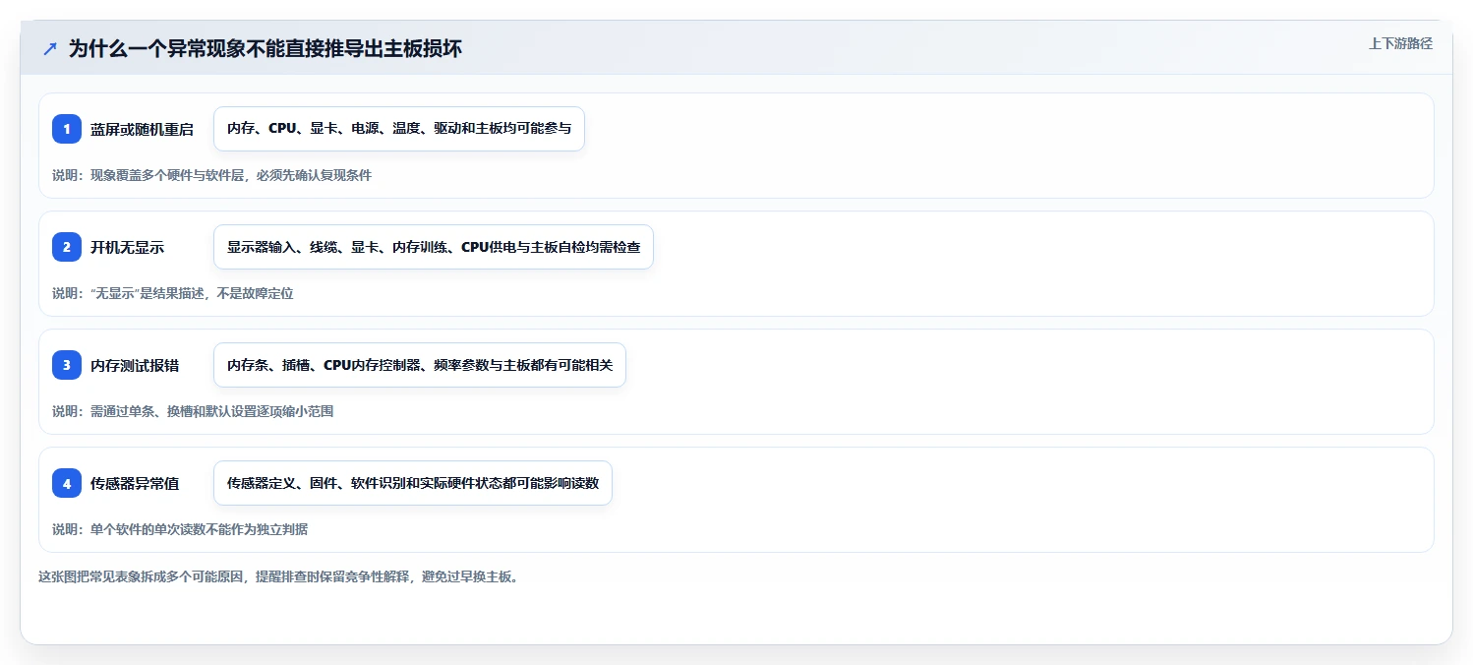Click the 内存测试报错 label
1473x665 pixels.
(135, 365)
